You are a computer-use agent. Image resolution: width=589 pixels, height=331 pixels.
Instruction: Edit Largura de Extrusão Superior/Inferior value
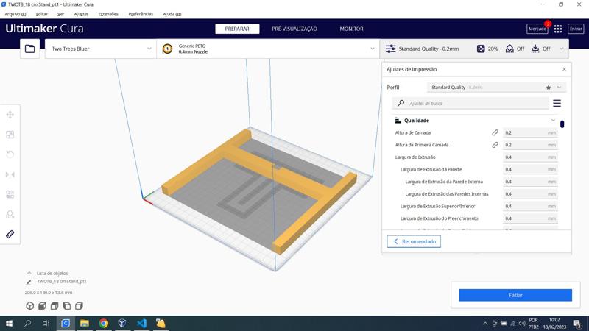(x=530, y=207)
